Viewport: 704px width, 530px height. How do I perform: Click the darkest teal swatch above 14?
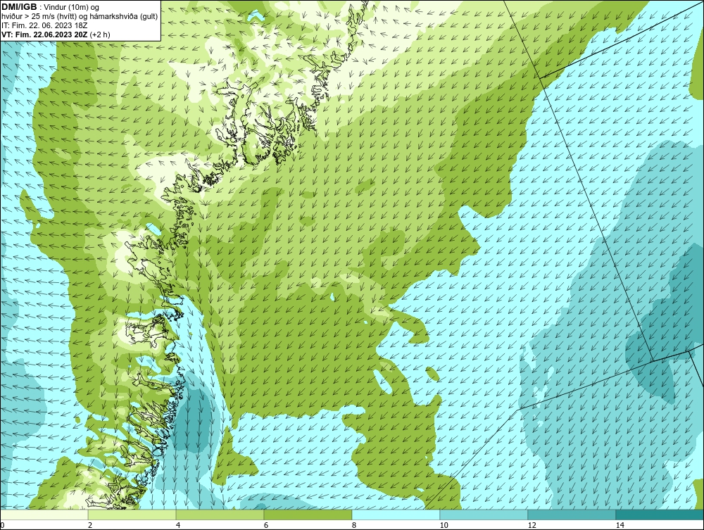tap(660, 515)
